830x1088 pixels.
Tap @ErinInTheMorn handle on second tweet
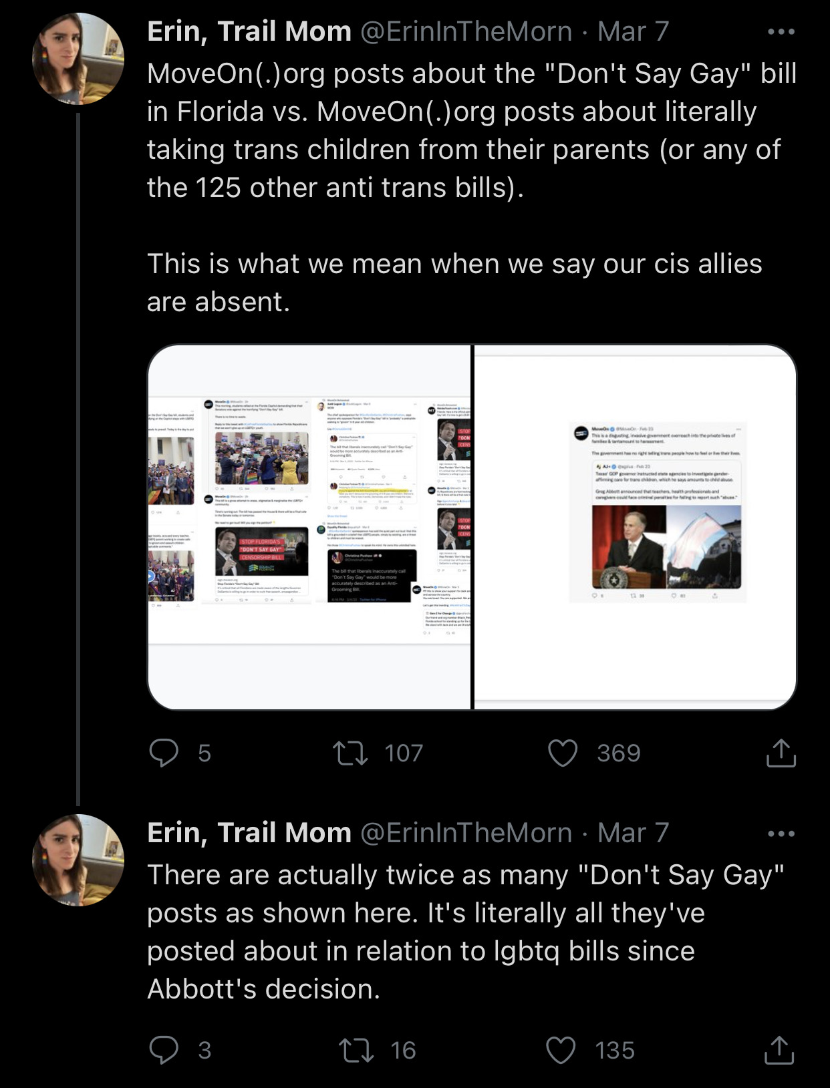(x=466, y=833)
